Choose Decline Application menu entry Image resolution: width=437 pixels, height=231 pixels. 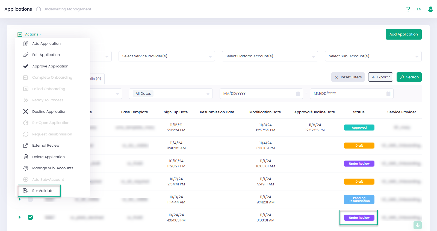pyautogui.click(x=49, y=112)
